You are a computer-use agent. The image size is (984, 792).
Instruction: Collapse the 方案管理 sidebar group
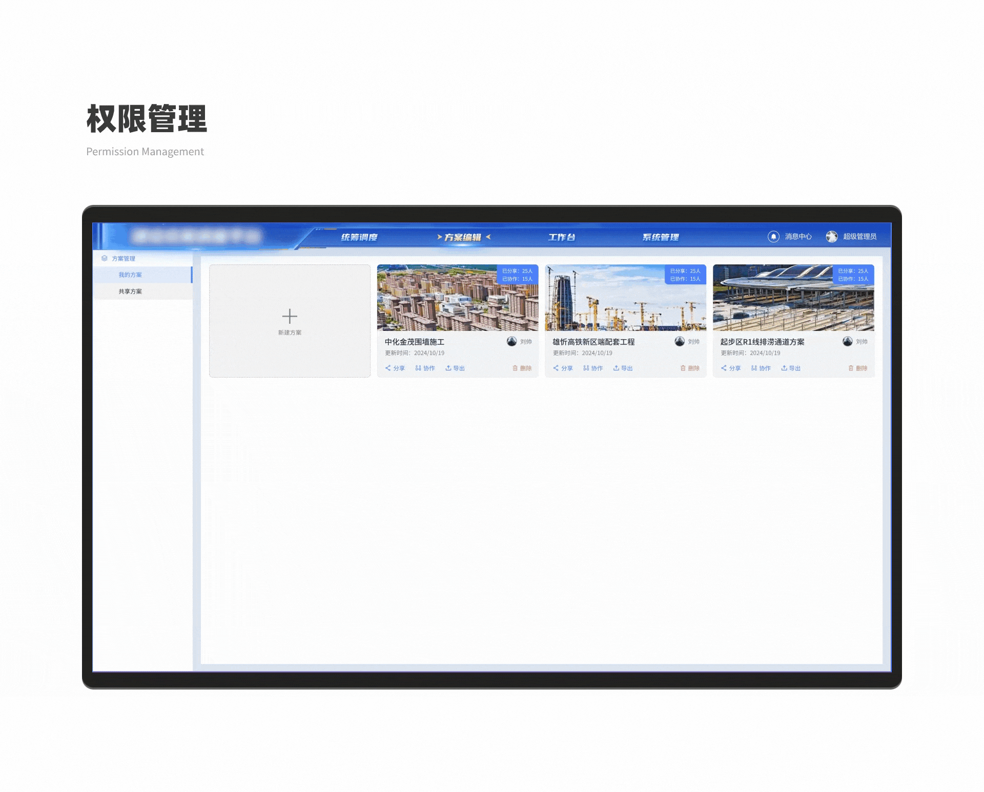pyautogui.click(x=124, y=259)
